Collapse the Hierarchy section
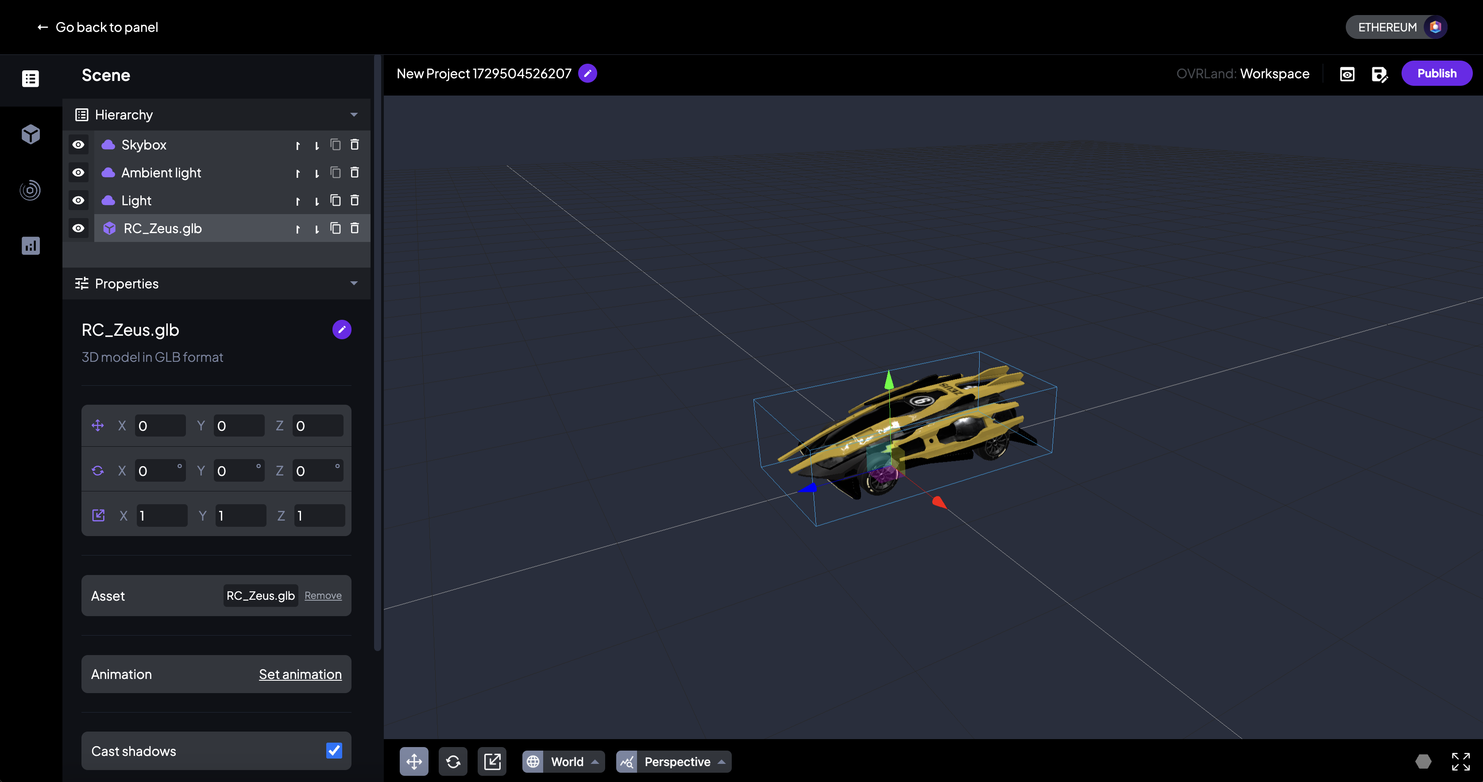 click(x=353, y=115)
